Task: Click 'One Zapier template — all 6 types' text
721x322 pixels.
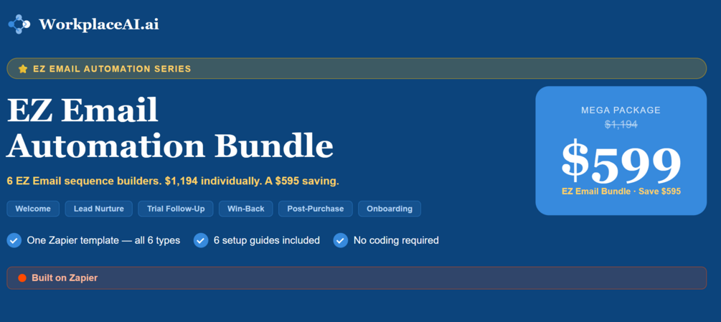Action: click(x=103, y=240)
